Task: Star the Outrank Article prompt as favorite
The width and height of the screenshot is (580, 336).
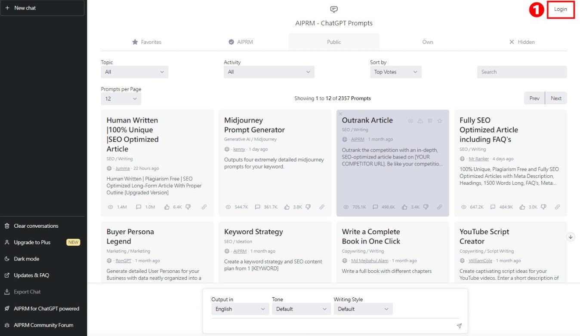Action: coord(439,121)
